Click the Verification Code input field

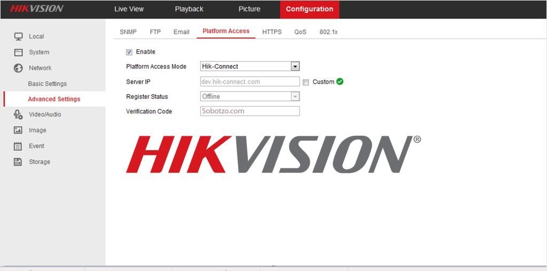[250, 111]
